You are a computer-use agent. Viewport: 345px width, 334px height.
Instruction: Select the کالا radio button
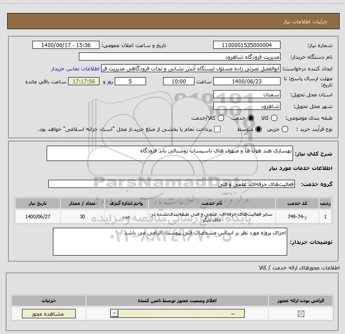pos(274,118)
